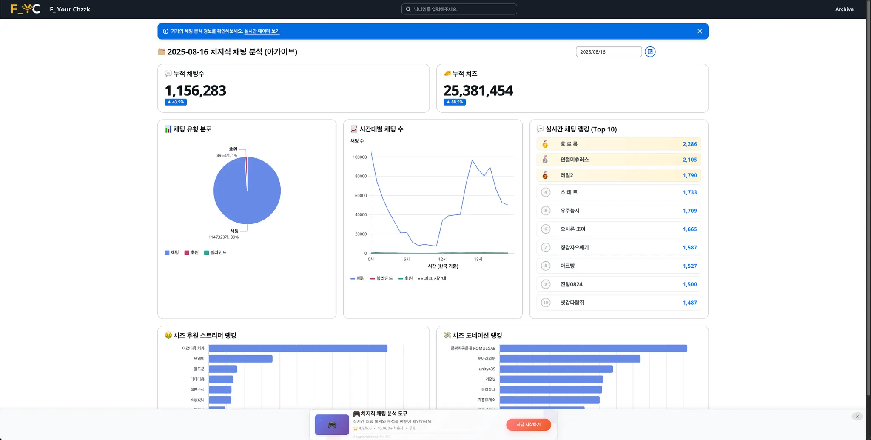Screen dimensions: 871x440
Task: Click the search magnifier icon
Action: click(408, 9)
